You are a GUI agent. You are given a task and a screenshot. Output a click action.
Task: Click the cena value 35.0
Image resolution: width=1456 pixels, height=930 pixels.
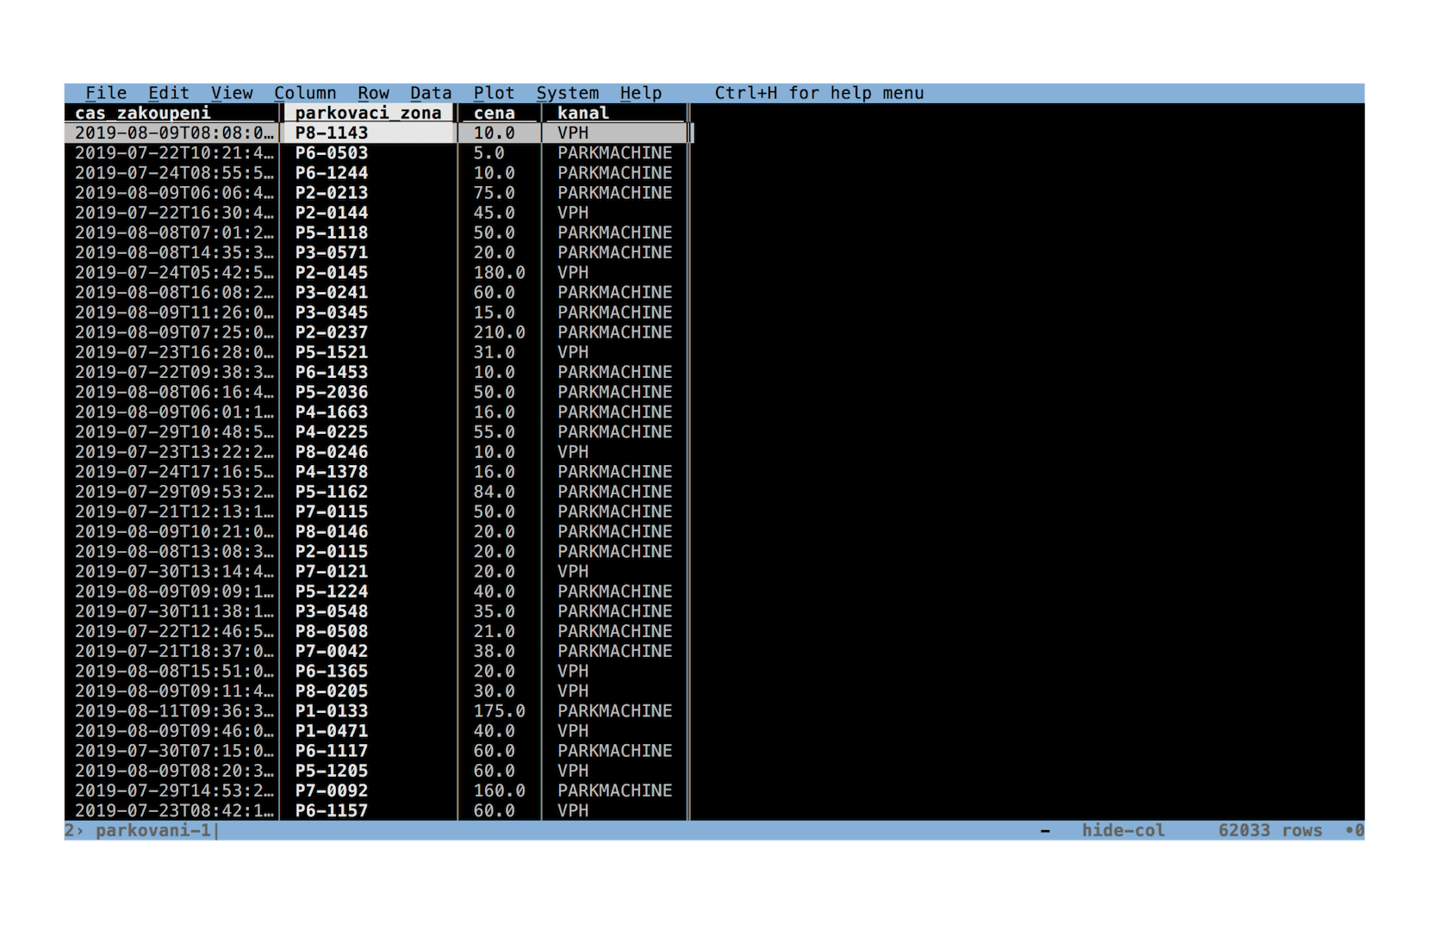(495, 611)
